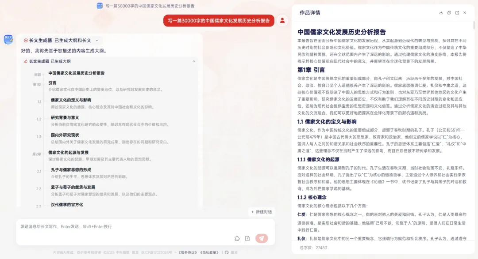The width and height of the screenshot is (478, 259).
Task: Select outline item 研究背景与意义
Action: coord(65,117)
